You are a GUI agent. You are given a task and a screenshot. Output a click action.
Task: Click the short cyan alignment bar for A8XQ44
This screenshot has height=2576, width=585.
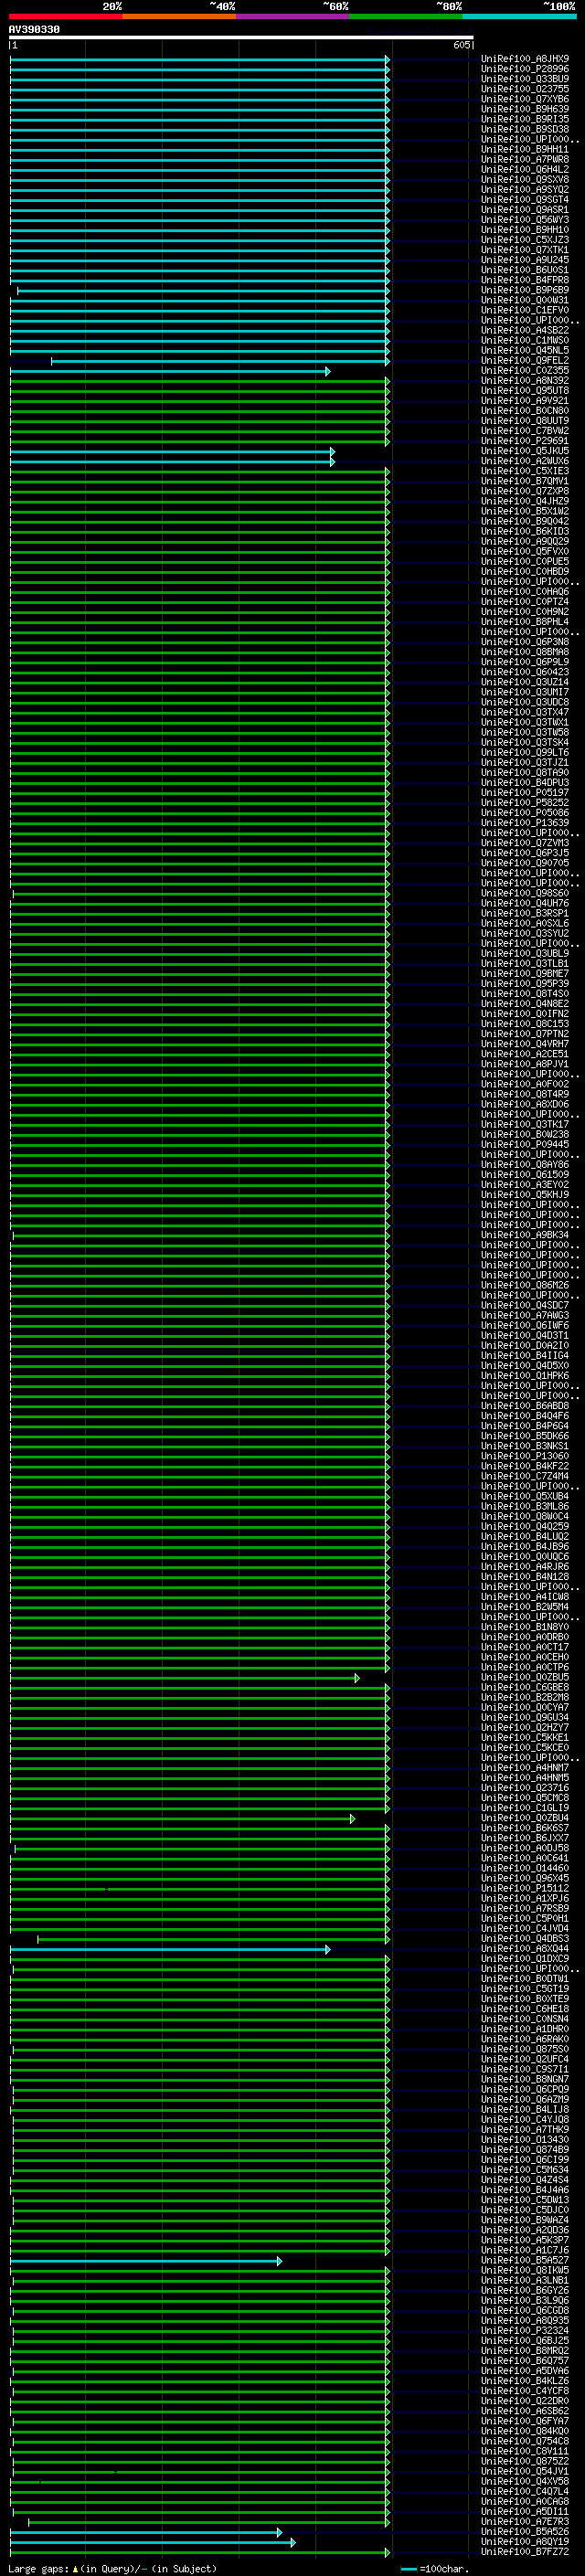click(x=170, y=1949)
